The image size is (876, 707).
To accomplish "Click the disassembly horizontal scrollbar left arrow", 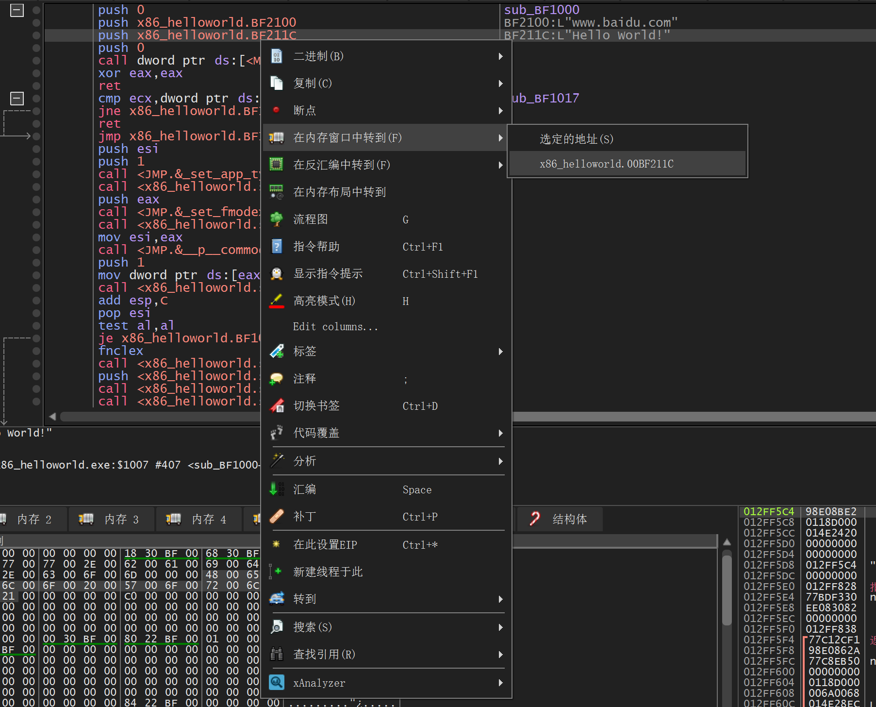I will coord(52,417).
